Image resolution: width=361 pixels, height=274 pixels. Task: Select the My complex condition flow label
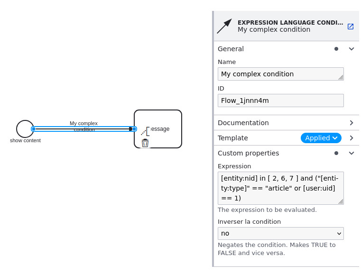click(84, 126)
